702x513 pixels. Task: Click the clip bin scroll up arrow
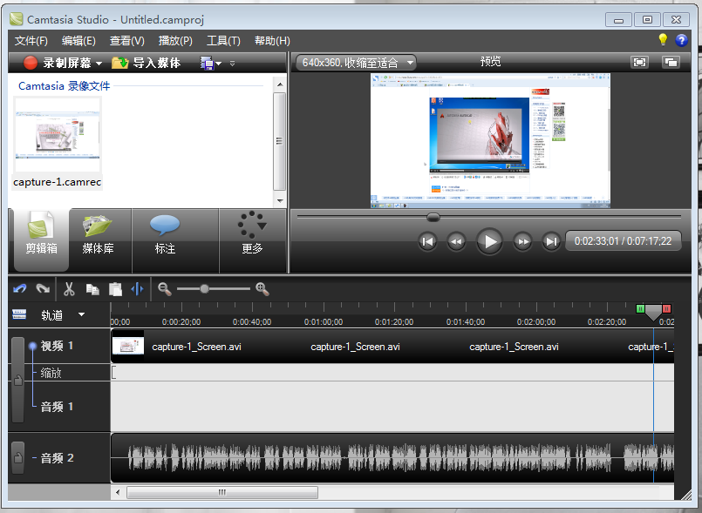[280, 84]
